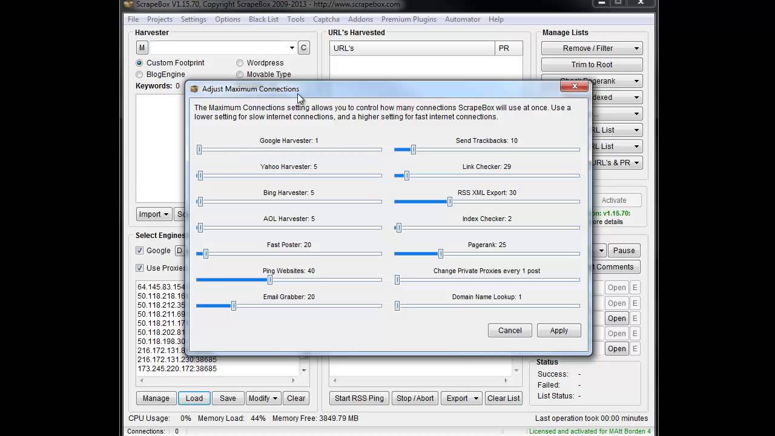775x436 pixels.
Task: Click the Pause button
Action: pos(624,251)
